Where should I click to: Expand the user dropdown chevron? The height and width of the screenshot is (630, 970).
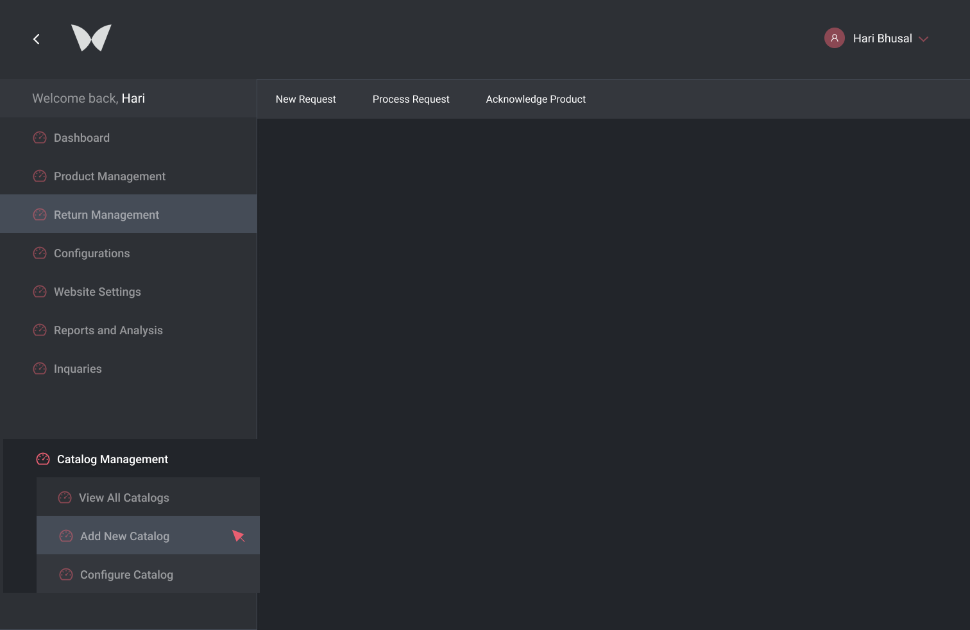(924, 39)
